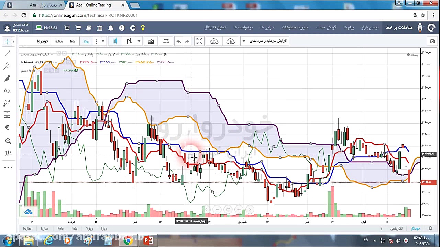Select the brush drawing tool
The image size is (440, 247).
pyautogui.click(x=7, y=79)
